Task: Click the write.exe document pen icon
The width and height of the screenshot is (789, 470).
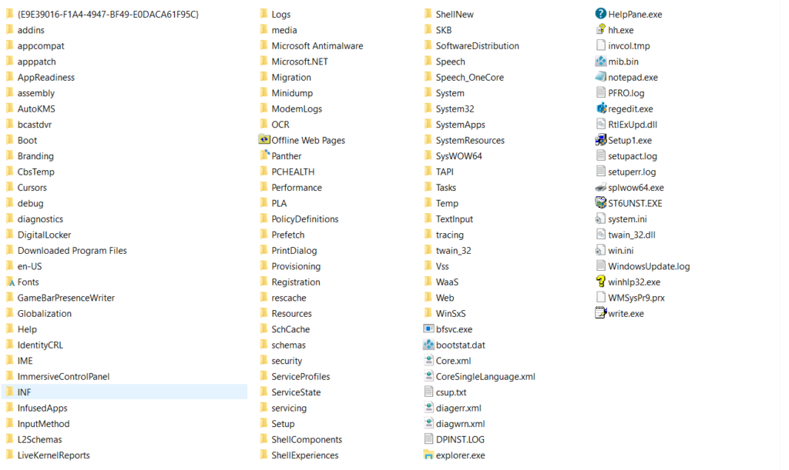Action: [x=600, y=313]
